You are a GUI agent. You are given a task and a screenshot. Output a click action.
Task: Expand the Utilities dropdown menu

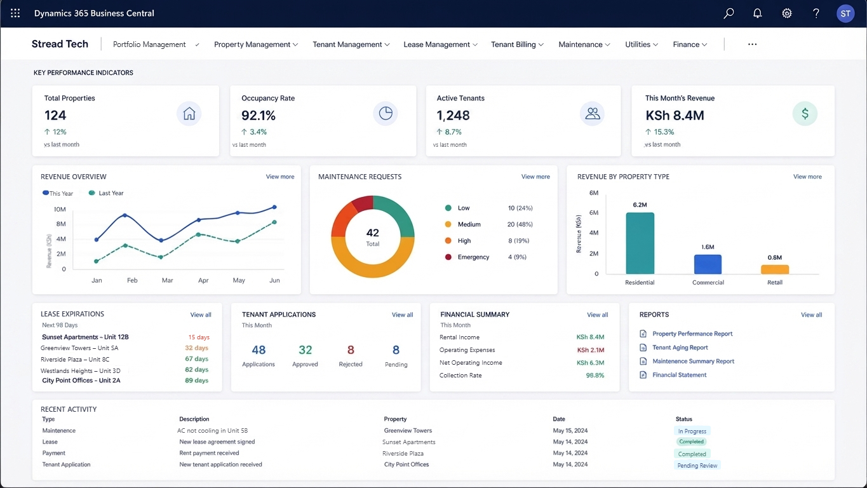(642, 44)
